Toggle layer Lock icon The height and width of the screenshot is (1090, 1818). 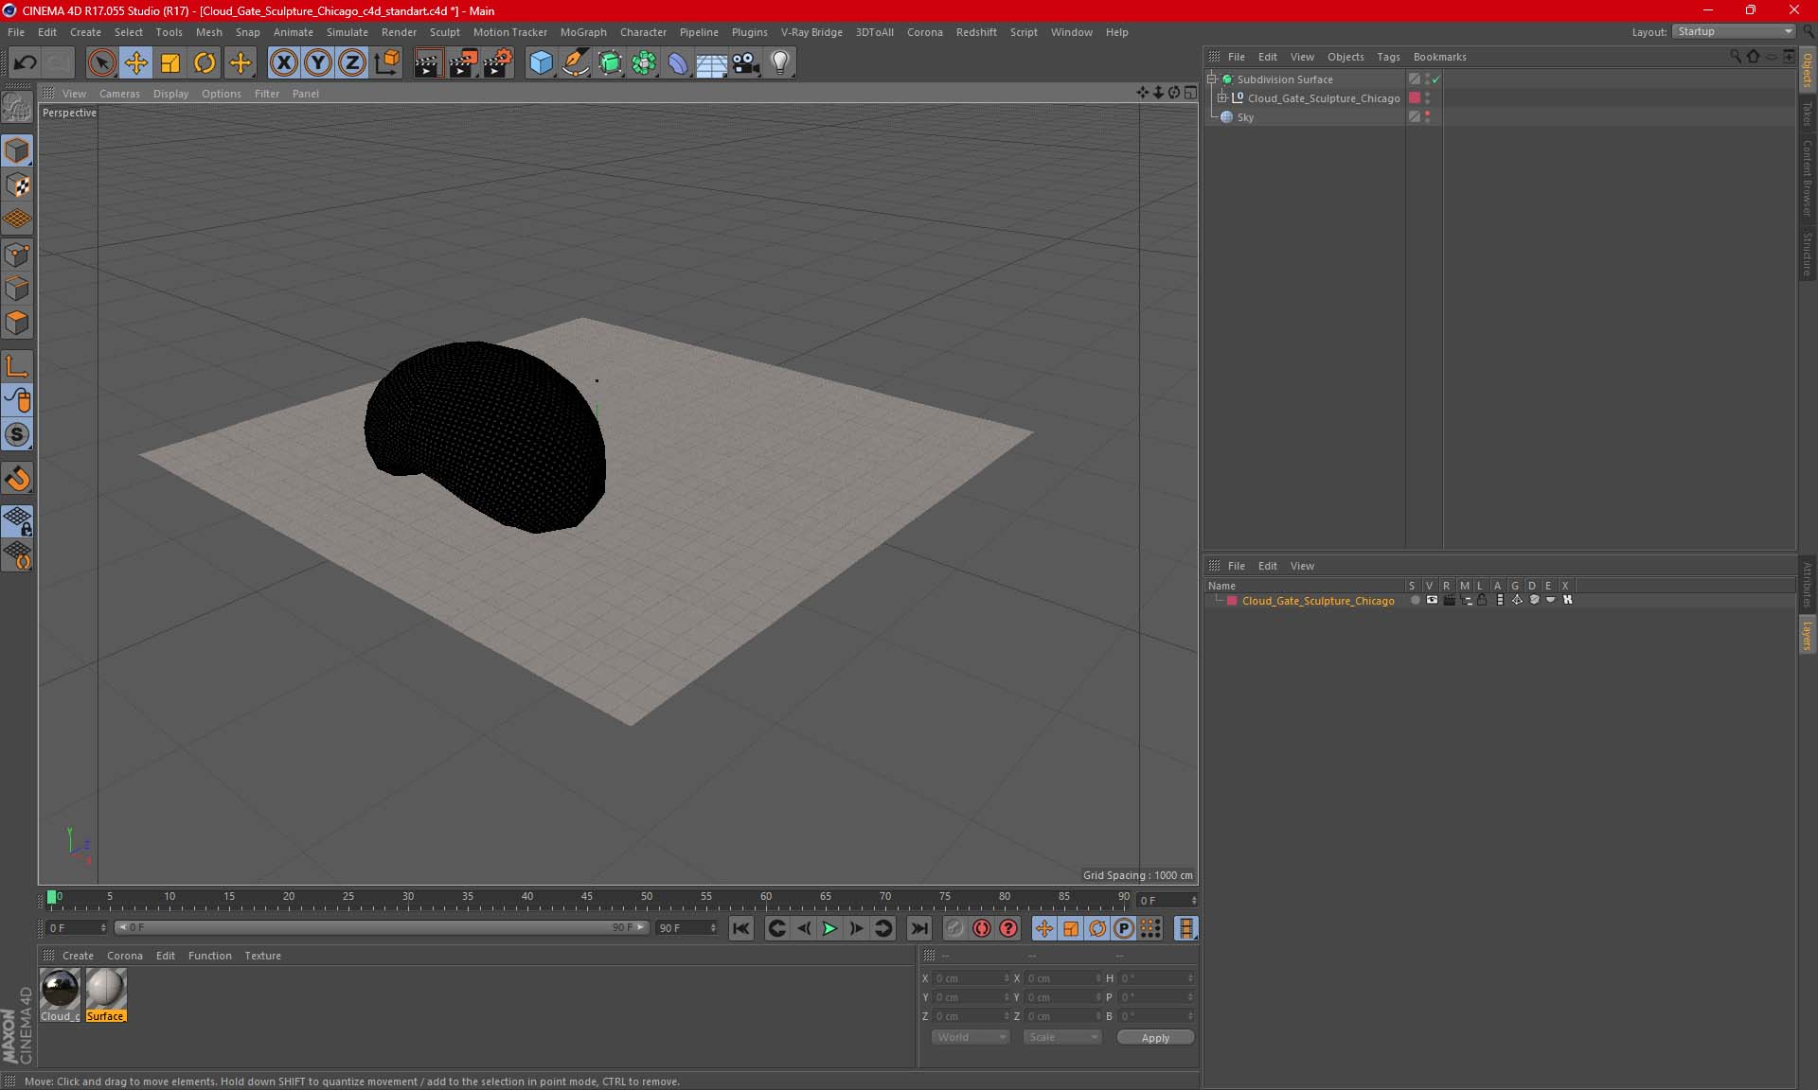[1482, 600]
